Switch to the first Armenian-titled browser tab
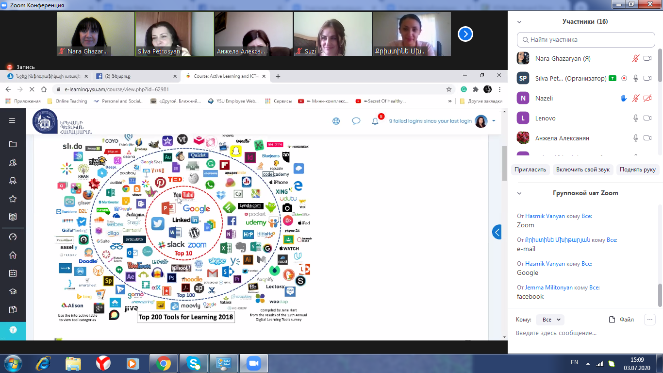The image size is (663, 373). 48,76
